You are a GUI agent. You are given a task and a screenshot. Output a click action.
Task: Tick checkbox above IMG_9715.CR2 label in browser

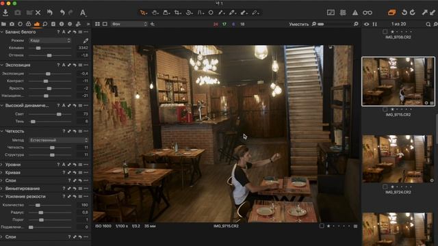coord(385,109)
